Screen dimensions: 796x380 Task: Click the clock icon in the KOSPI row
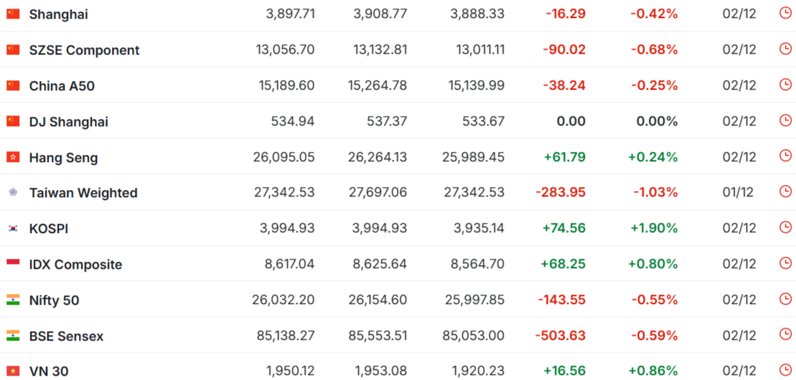pyautogui.click(x=785, y=227)
